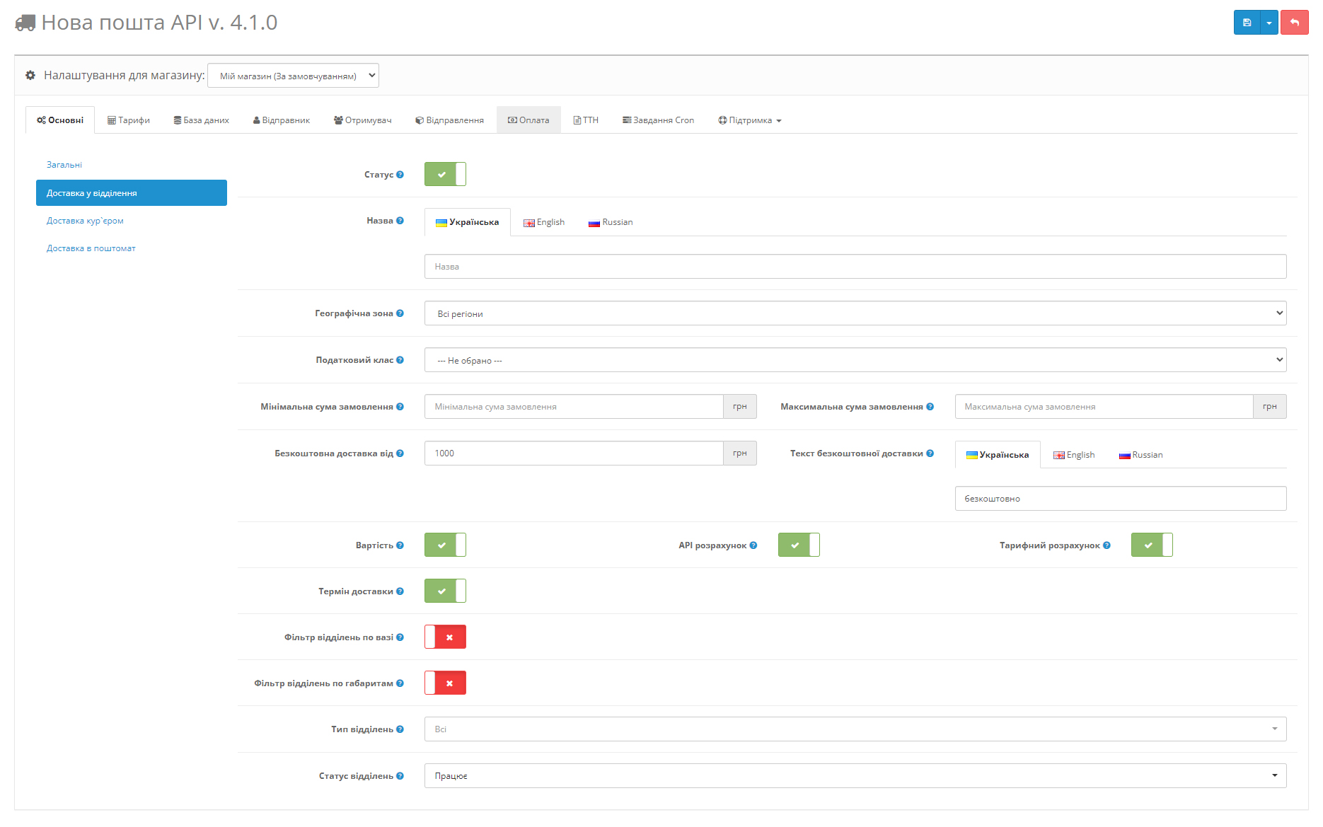Click help icon next to Статус
The image size is (1323, 827).
coord(400,175)
